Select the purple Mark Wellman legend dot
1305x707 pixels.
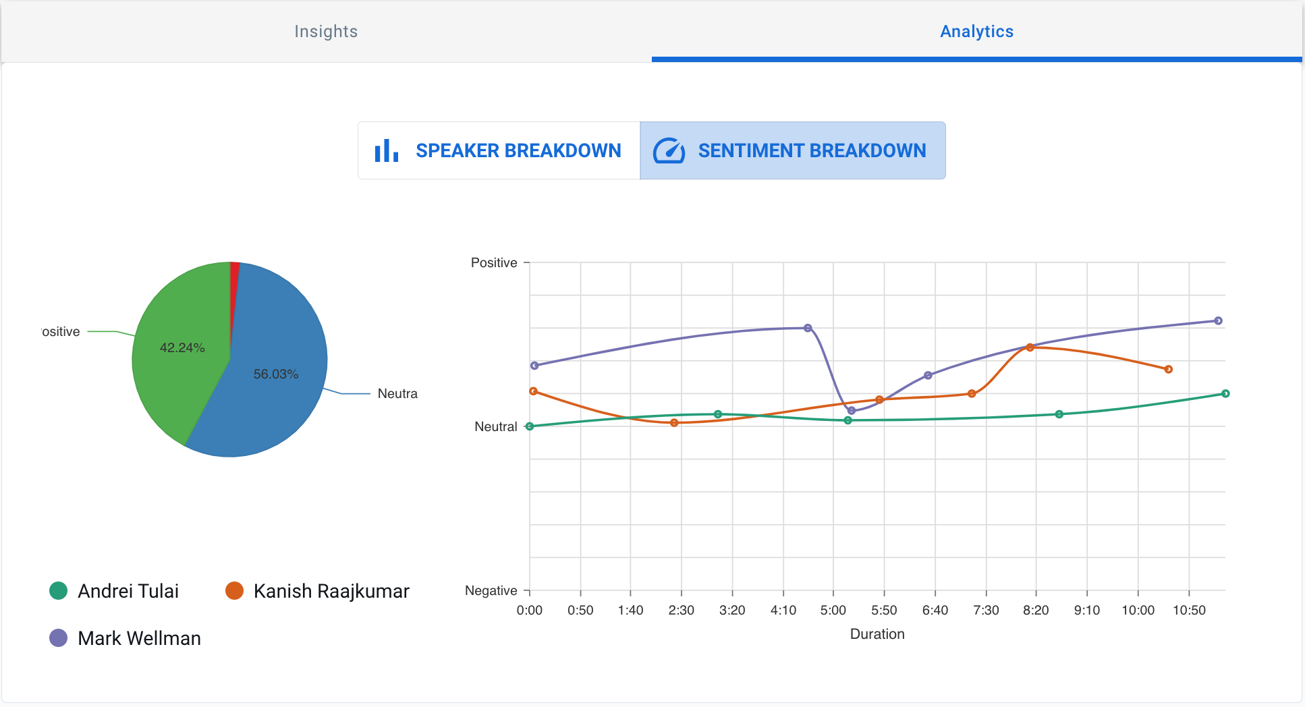pos(59,638)
